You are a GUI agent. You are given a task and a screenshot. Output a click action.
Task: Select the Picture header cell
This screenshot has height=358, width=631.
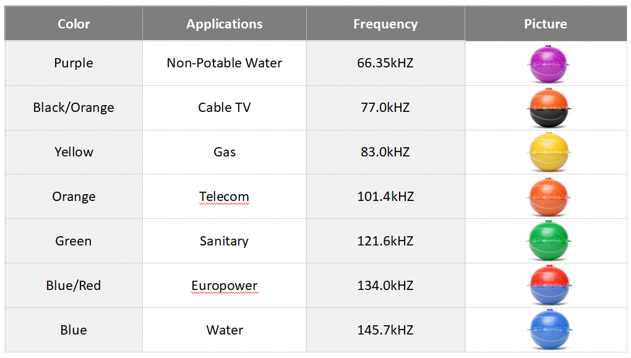546,24
